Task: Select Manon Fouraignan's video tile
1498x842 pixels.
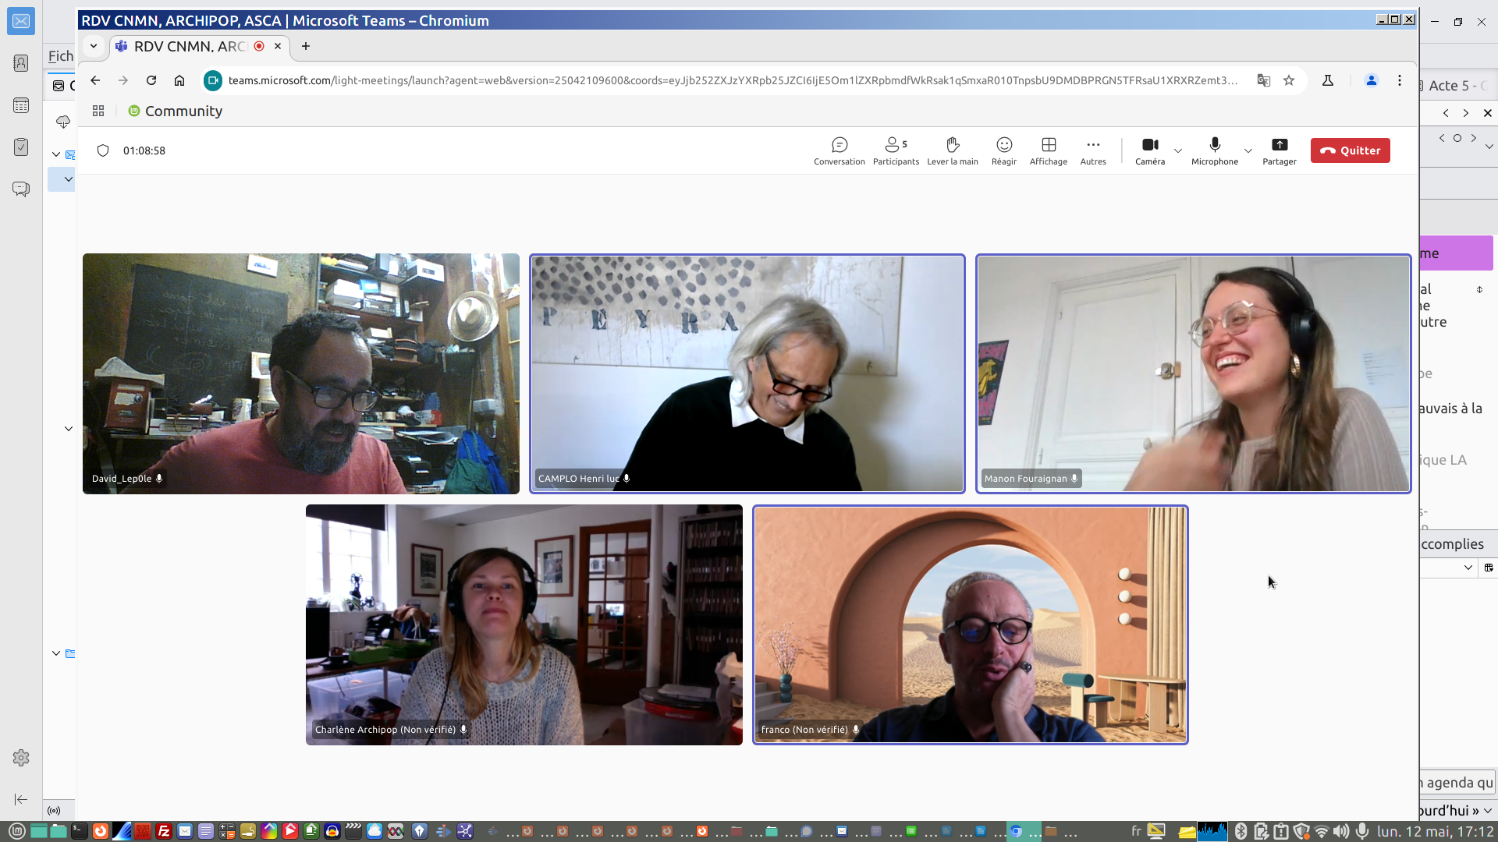Action: [1193, 373]
